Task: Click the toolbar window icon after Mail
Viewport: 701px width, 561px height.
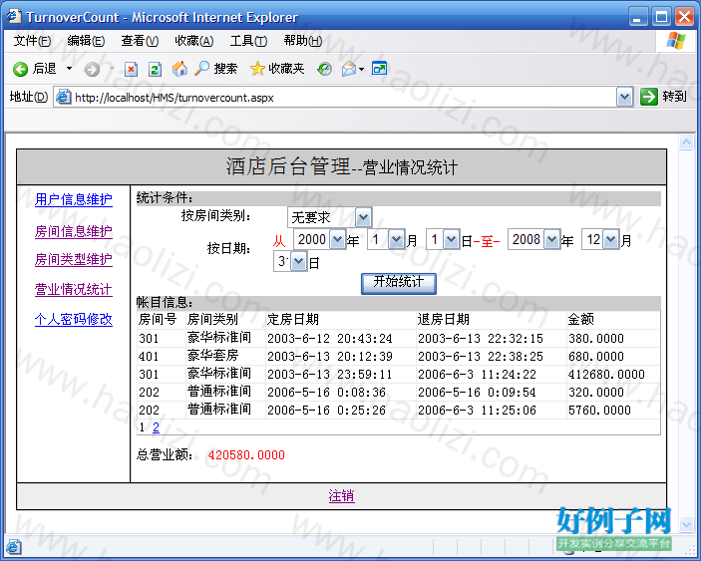Action: coord(380,69)
